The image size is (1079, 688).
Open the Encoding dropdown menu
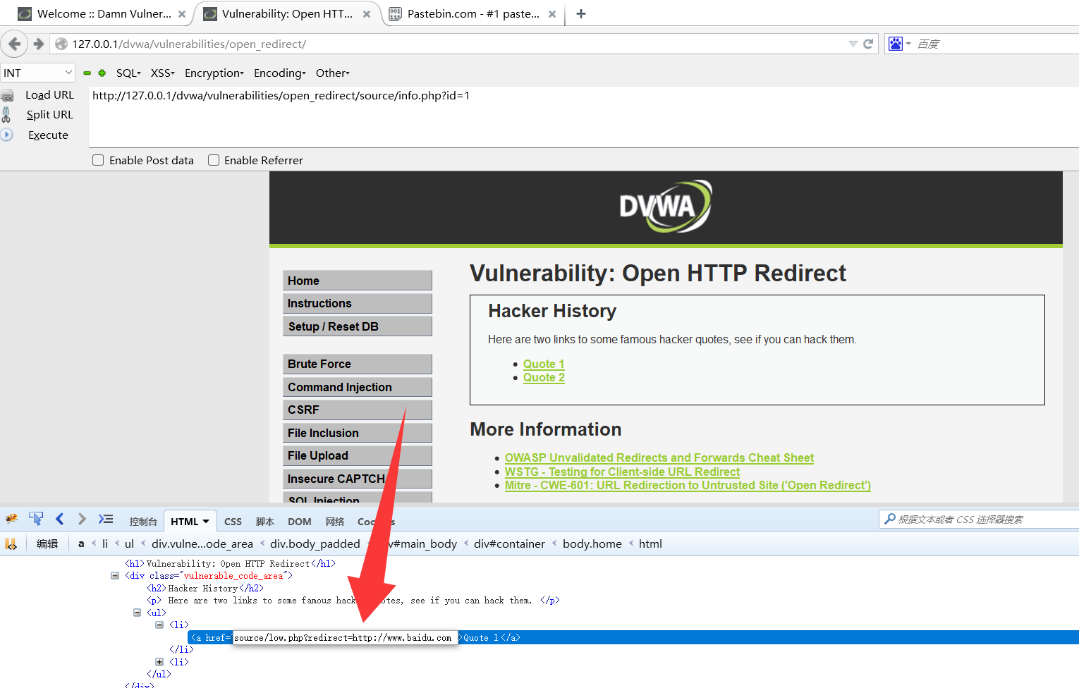click(280, 73)
